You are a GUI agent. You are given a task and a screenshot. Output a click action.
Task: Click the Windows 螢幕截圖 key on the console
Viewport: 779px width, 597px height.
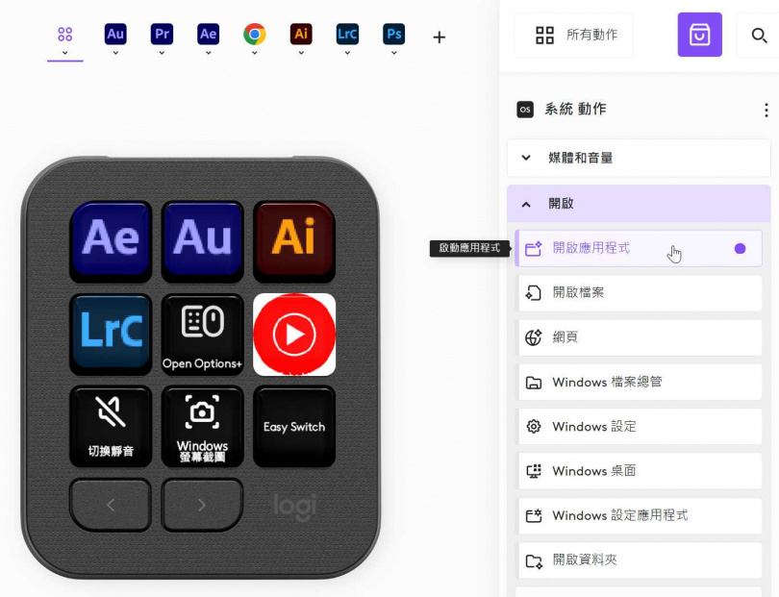click(202, 426)
